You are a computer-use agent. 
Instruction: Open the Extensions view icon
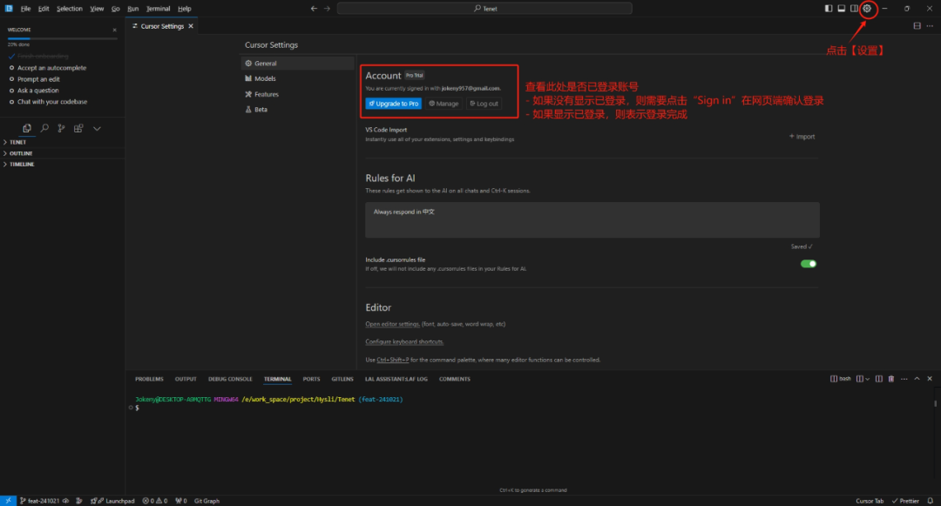tap(78, 128)
